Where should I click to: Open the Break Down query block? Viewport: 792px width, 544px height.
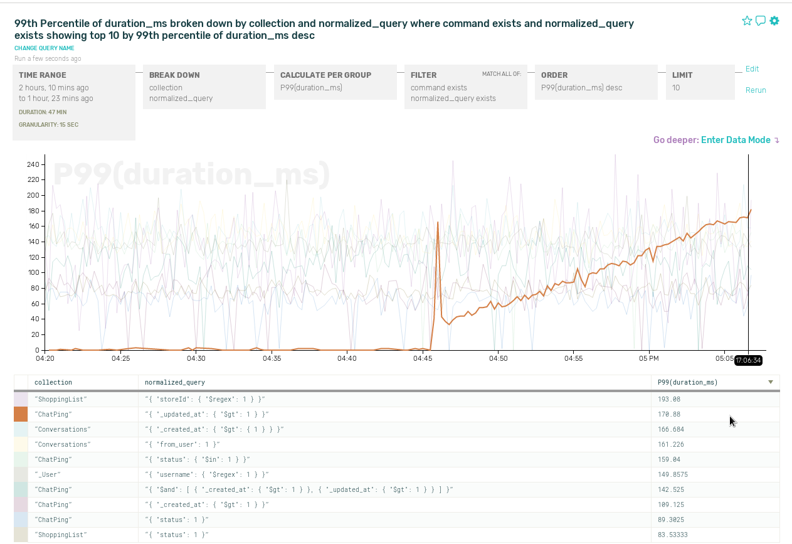[204, 87]
